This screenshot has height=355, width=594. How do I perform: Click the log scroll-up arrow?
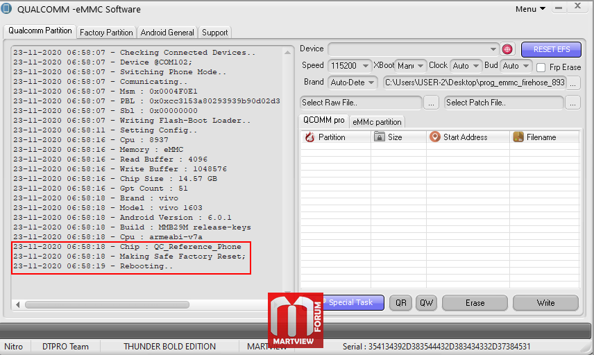pos(287,53)
